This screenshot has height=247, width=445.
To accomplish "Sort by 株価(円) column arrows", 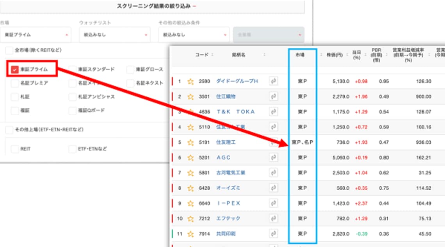I will click(347, 55).
